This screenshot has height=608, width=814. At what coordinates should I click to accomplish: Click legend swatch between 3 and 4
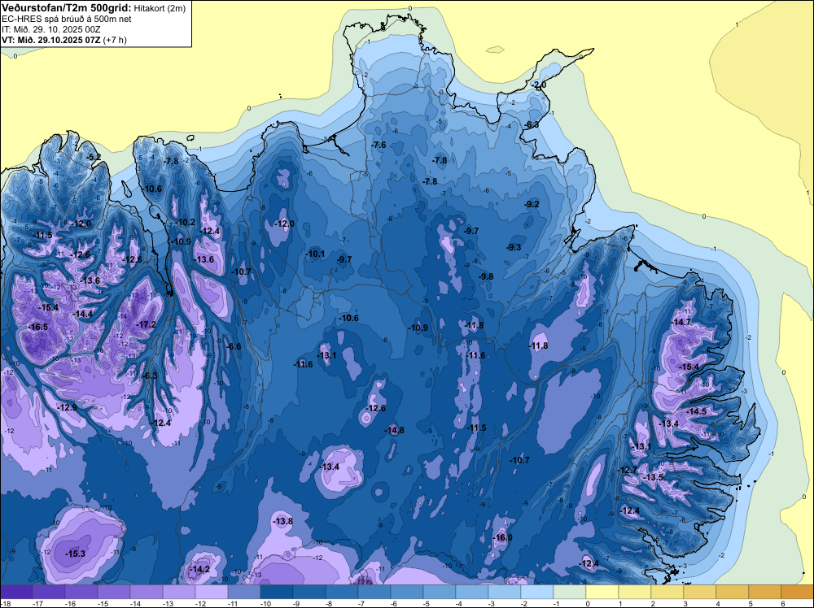(700, 592)
